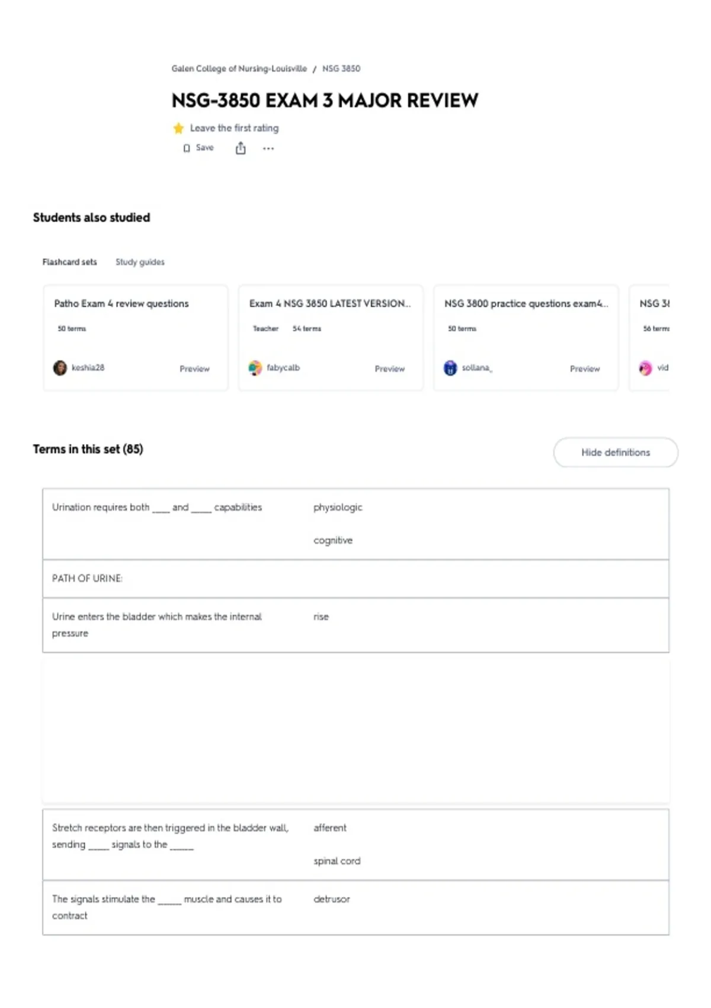Open the NSG 3850 breadcrumb link
This screenshot has width=711, height=1008.
[x=341, y=69]
